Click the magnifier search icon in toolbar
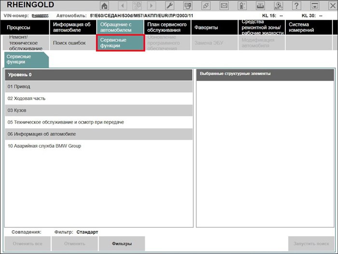The width and height of the screenshot is (338, 254). pos(278,6)
